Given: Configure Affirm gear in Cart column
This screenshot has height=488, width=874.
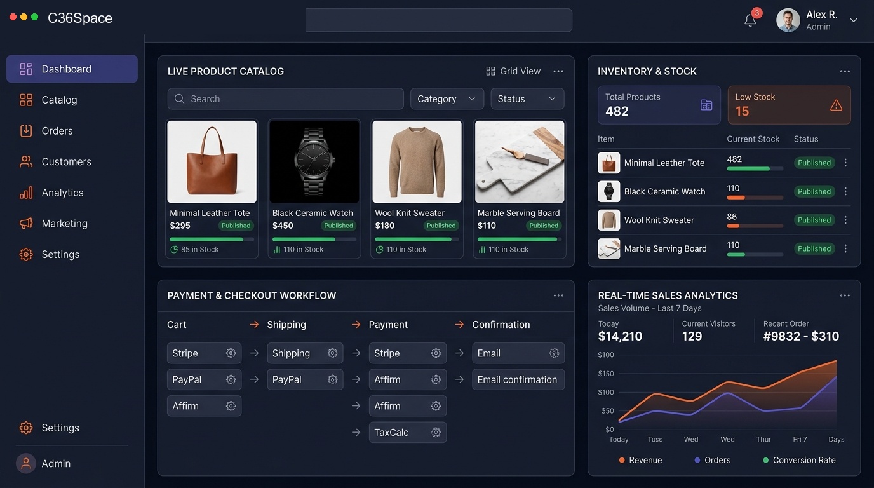Looking at the screenshot, I should [x=231, y=406].
